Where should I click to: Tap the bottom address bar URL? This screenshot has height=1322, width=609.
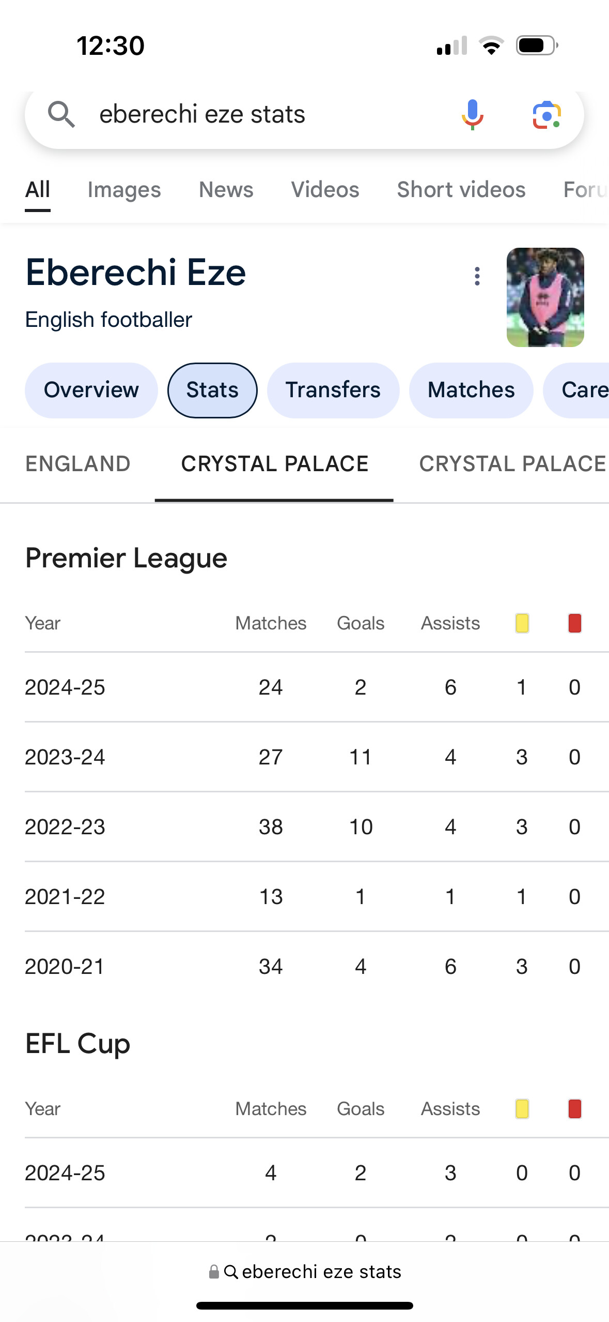click(x=305, y=1272)
